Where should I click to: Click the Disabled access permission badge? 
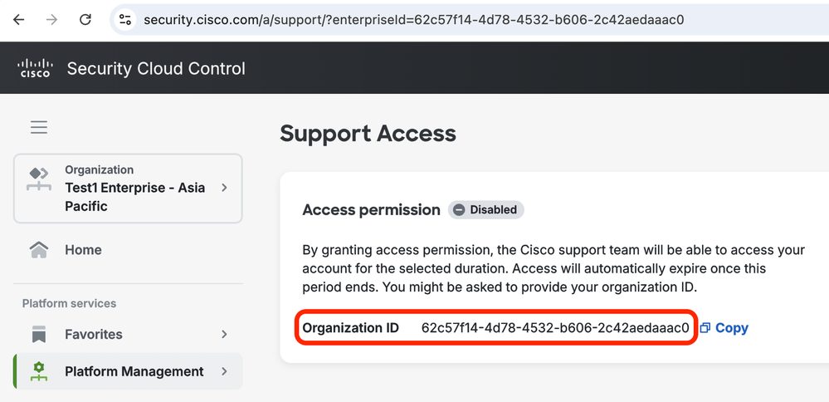pyautogui.click(x=486, y=209)
